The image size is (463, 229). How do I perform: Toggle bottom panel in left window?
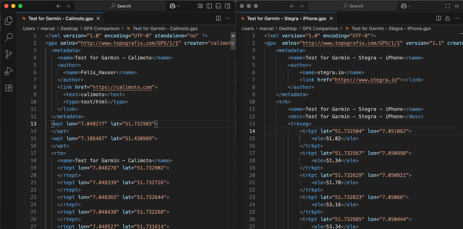coord(218,6)
